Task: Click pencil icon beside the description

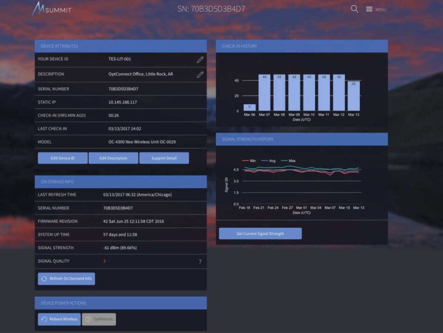Action: coord(200,74)
